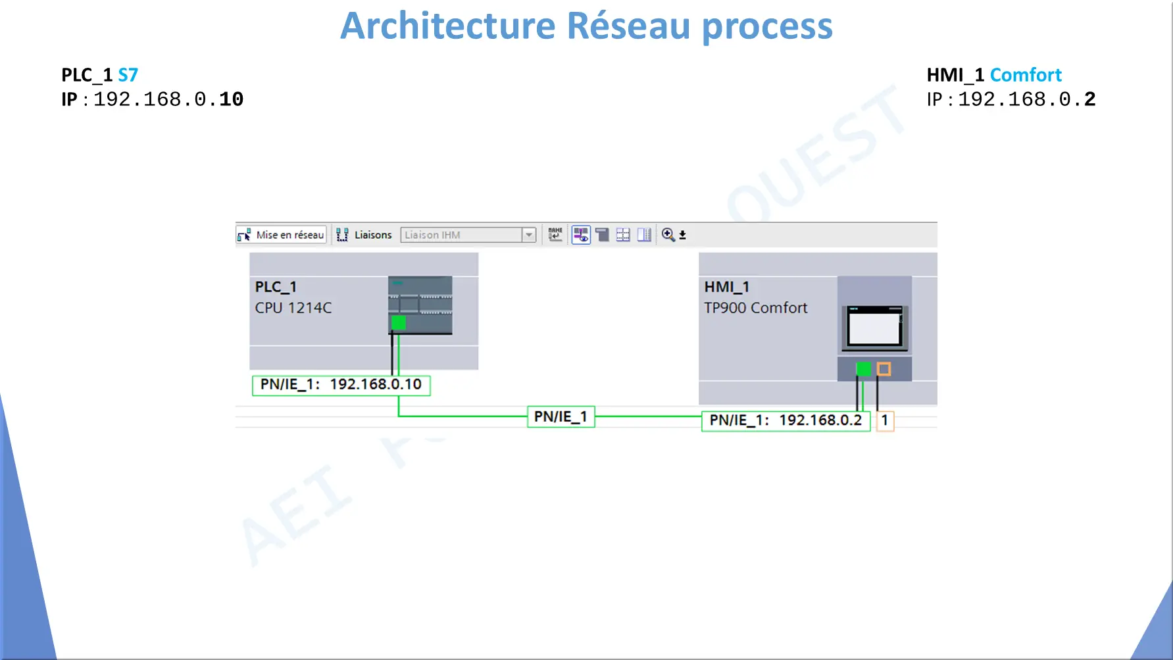Select the Liaisons connections button

364,235
